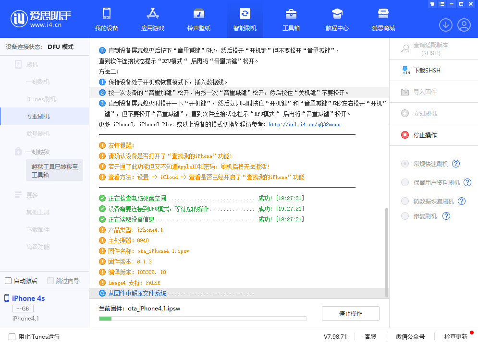Collapse the 刷机 sidebar section
The width and height of the screenshot is (478, 345).
[32, 65]
